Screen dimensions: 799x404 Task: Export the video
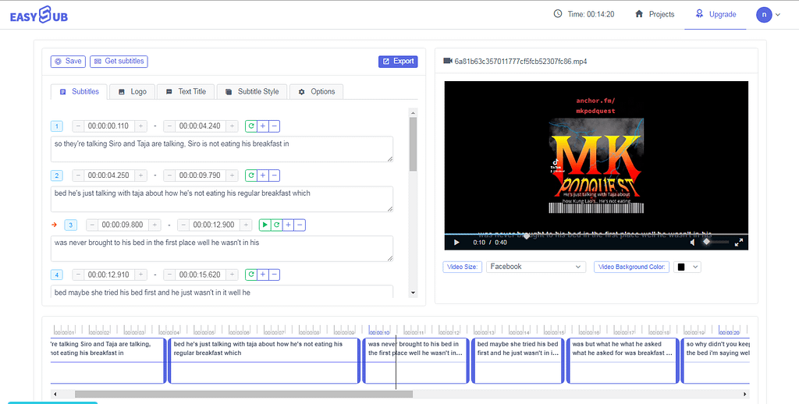398,61
